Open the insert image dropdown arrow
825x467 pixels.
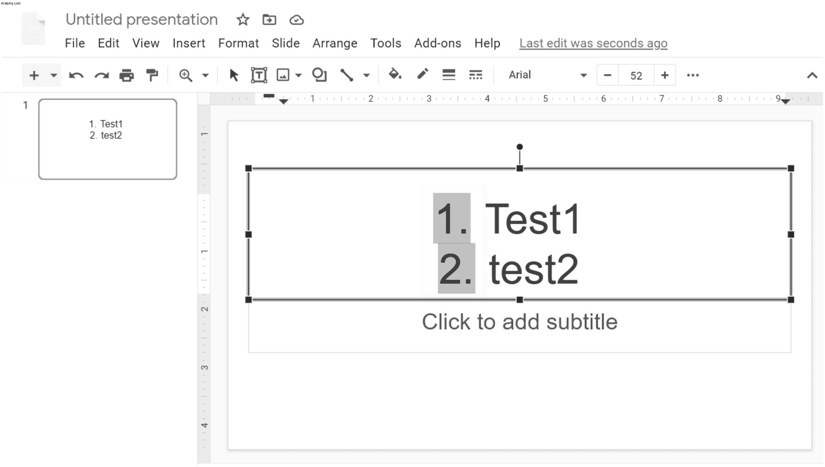[x=298, y=76]
